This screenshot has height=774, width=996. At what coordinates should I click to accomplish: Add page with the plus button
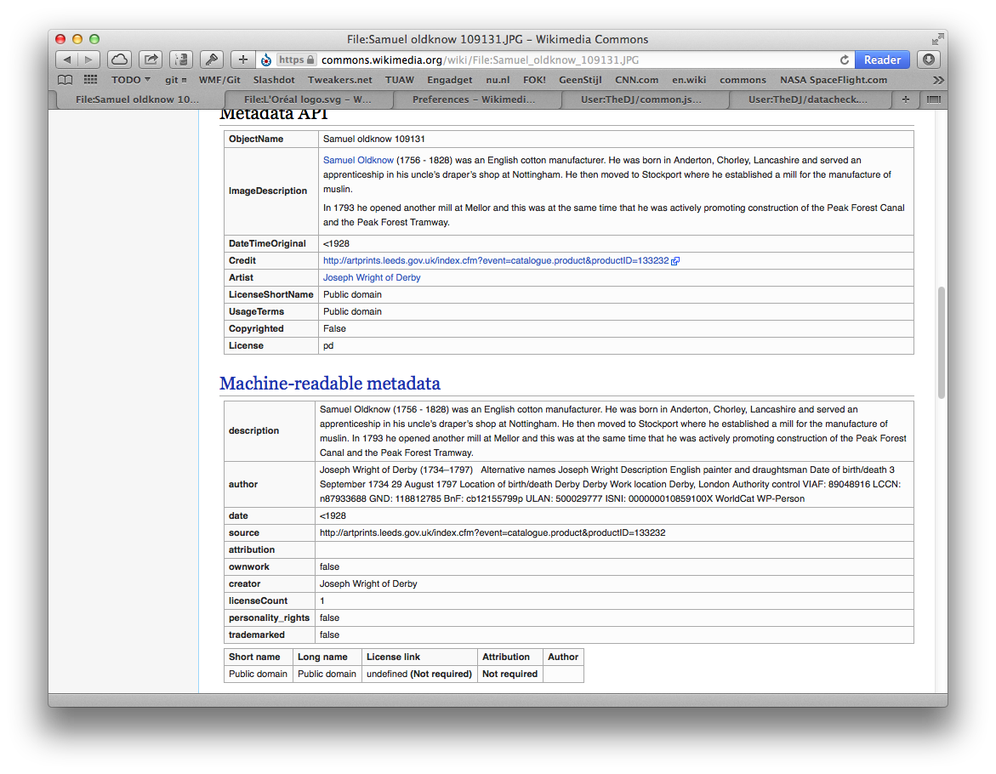(x=242, y=60)
